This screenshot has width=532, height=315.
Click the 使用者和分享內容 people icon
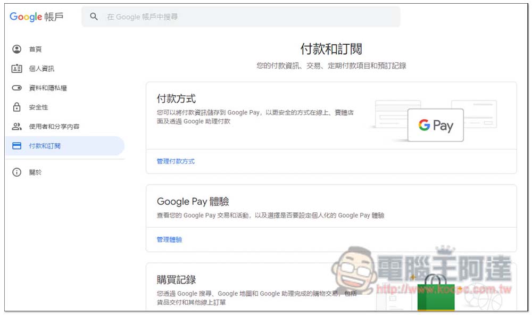click(x=17, y=127)
